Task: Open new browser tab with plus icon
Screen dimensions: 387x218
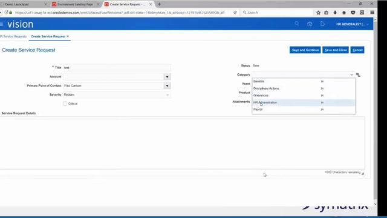Action: (159, 4)
